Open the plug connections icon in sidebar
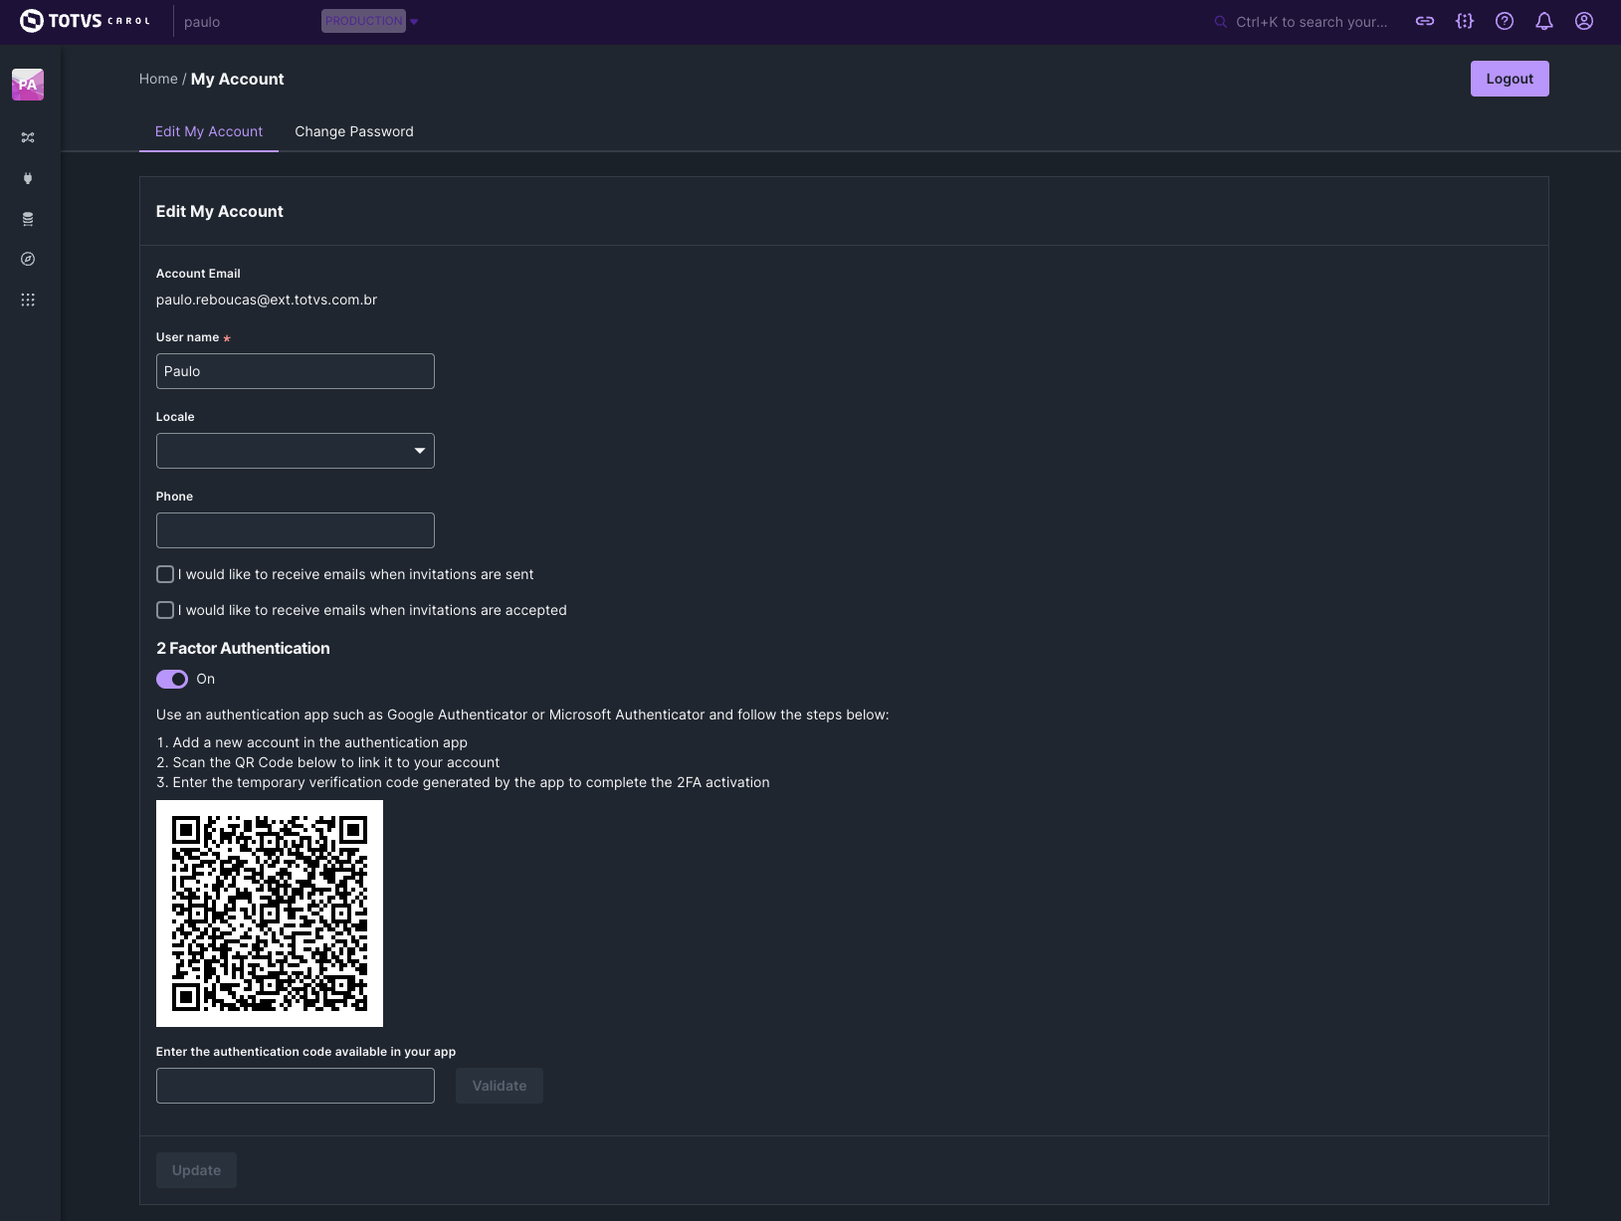The image size is (1621, 1221). pos(28,178)
